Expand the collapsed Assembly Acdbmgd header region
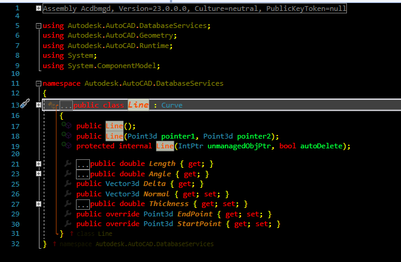 pos(39,9)
